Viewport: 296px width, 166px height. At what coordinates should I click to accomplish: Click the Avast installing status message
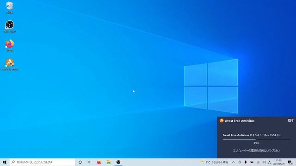coord(252,135)
